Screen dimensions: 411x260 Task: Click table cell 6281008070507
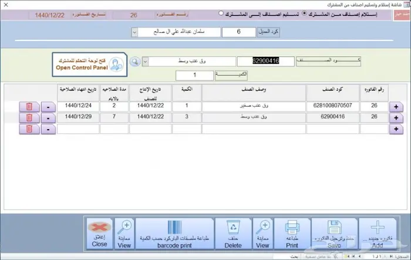(x=333, y=106)
